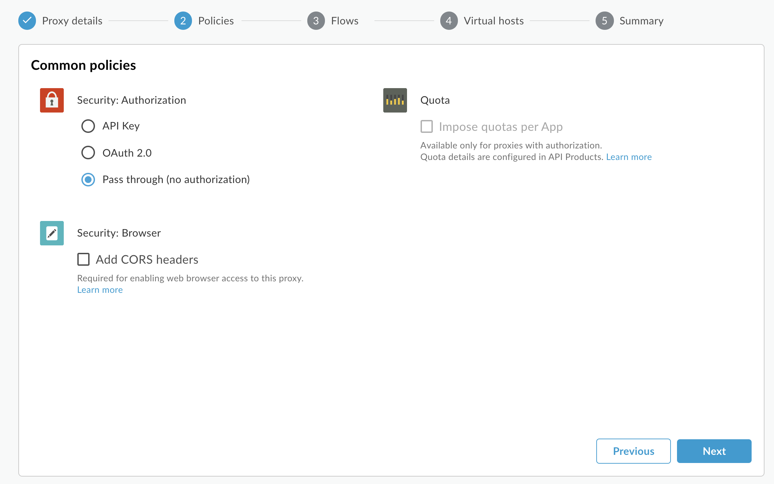The image size is (774, 484).
Task: Enable the Add CORS headers checkbox
Action: click(x=84, y=259)
